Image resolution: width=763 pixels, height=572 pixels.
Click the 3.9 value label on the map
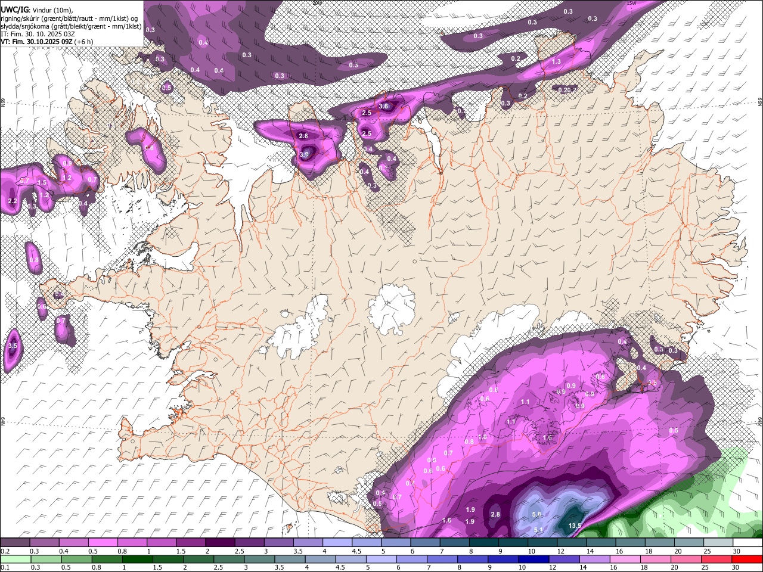coord(304,154)
